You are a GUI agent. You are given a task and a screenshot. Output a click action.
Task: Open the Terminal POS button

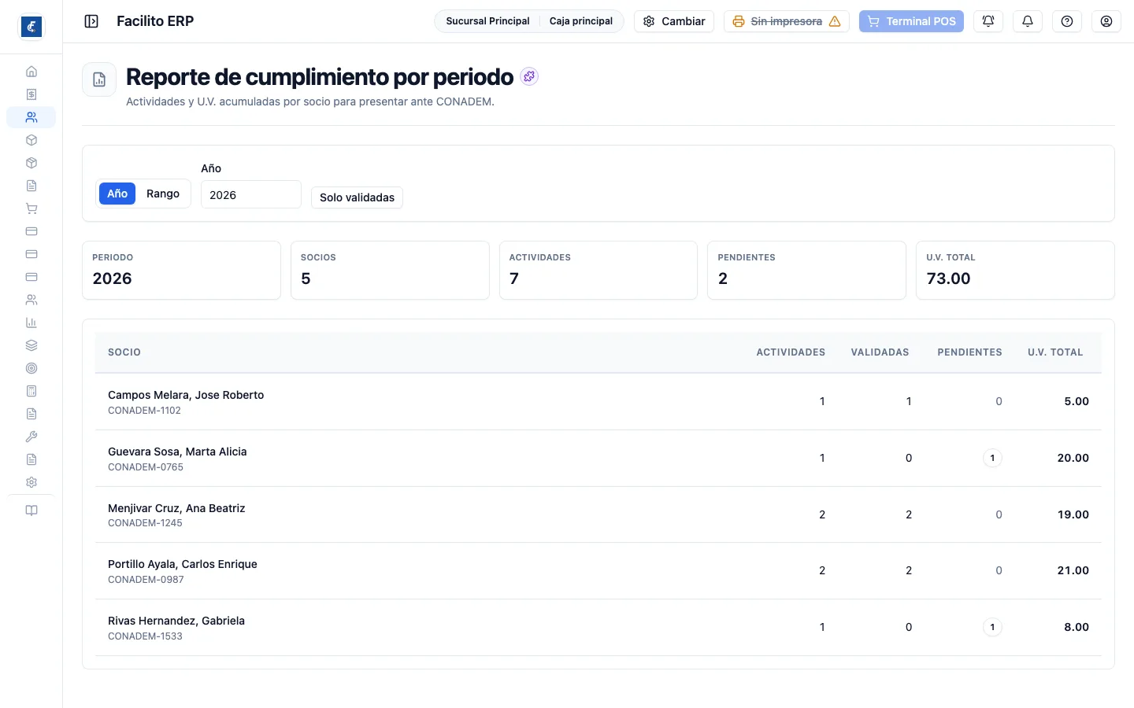(912, 21)
